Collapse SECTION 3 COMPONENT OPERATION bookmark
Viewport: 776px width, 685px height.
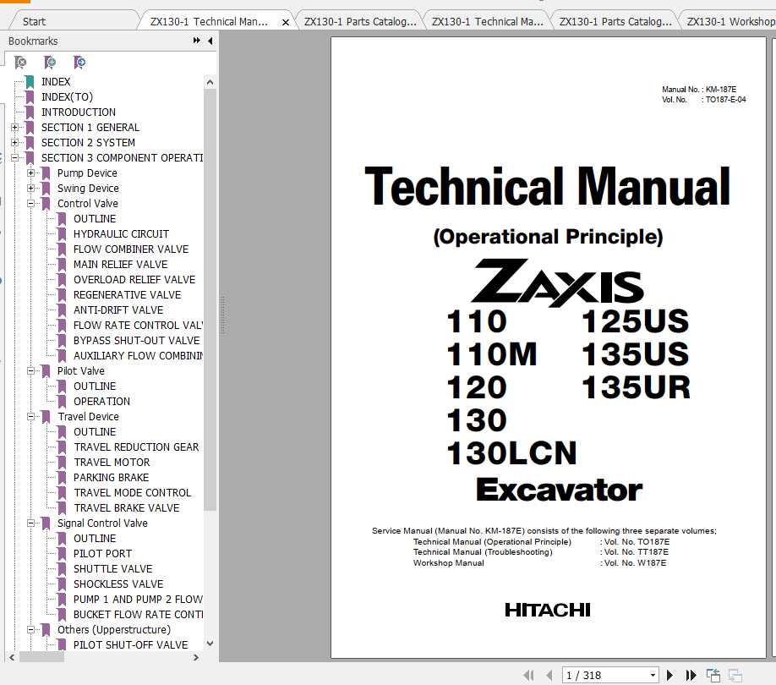point(17,157)
